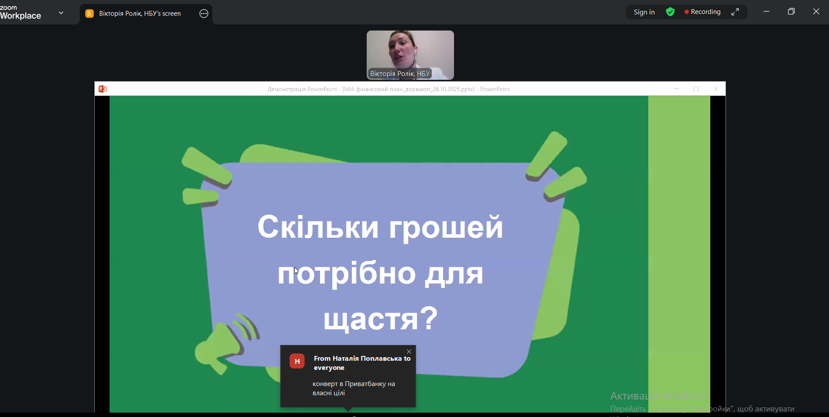Minimize the Zoom window

tap(767, 12)
